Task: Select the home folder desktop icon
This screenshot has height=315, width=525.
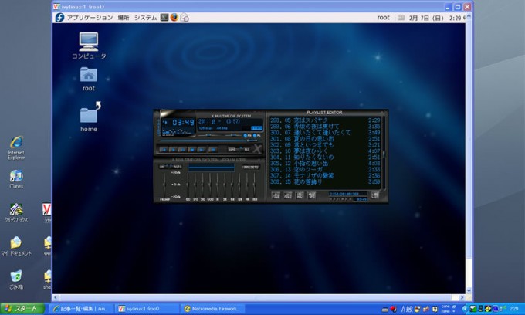Action: tap(89, 117)
